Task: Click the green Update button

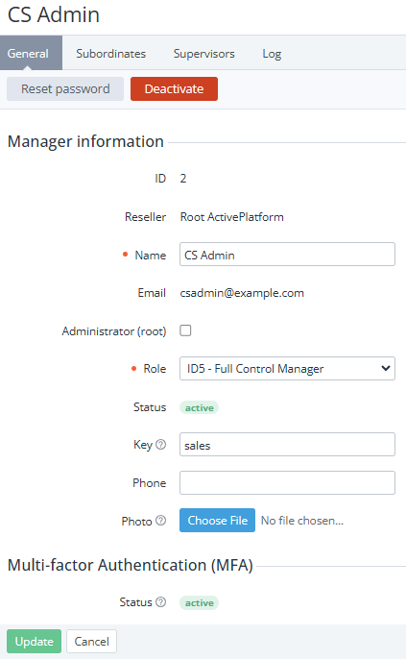Action: pos(35,641)
